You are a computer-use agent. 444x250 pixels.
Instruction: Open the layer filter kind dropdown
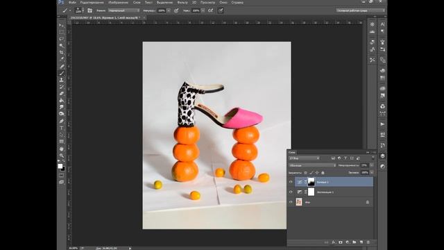(x=304, y=158)
